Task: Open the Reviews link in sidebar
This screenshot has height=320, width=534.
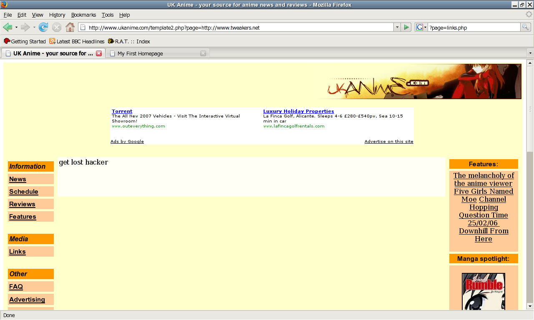Action: 22,204
